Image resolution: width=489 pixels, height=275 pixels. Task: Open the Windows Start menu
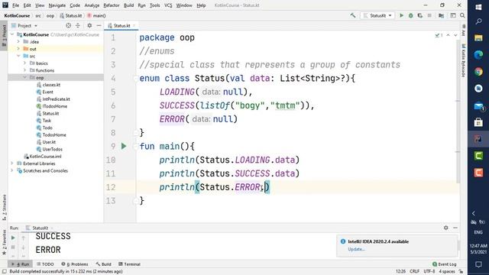coord(478,7)
